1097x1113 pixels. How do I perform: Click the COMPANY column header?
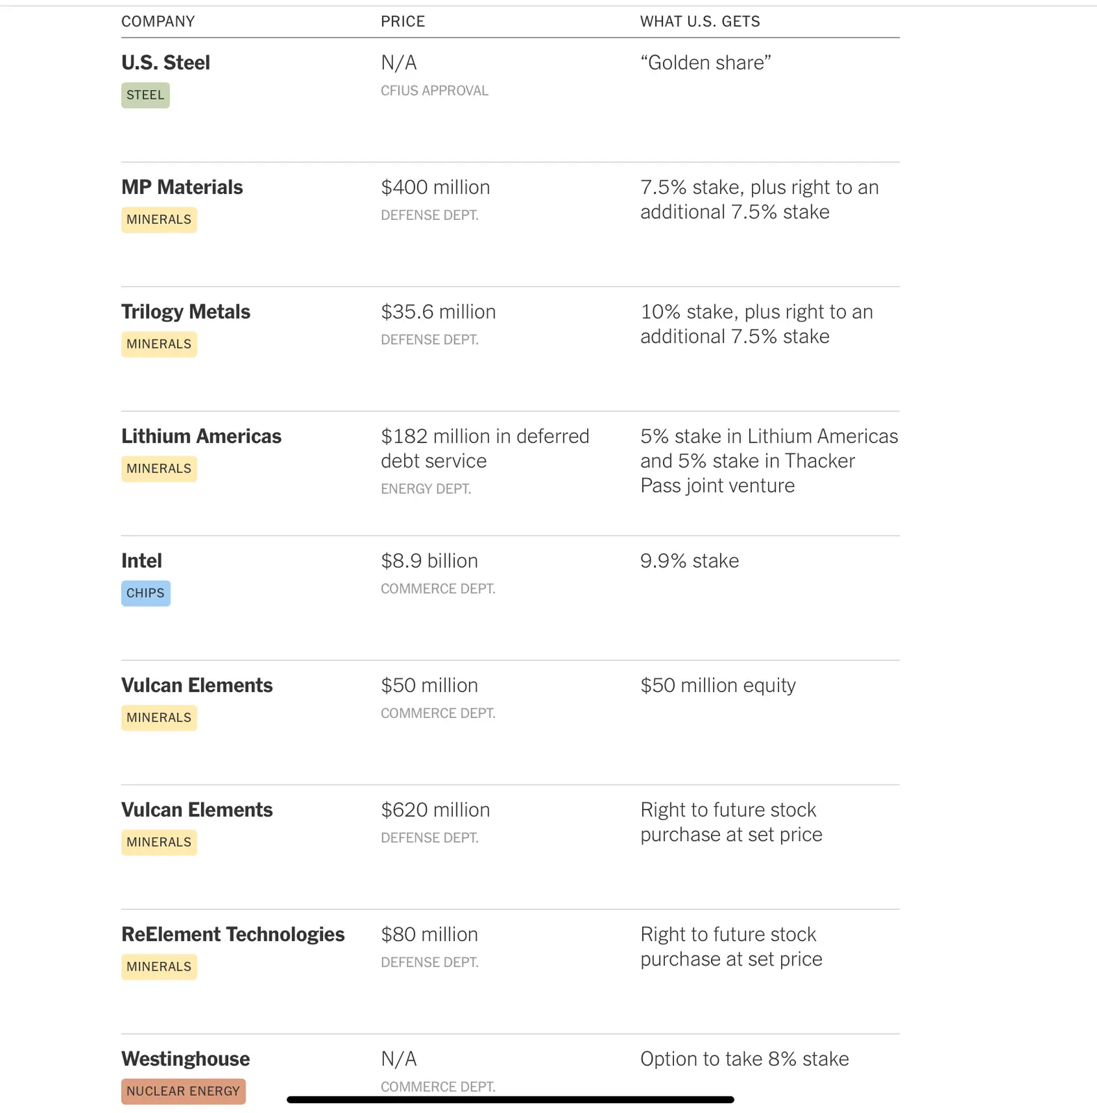(x=158, y=22)
